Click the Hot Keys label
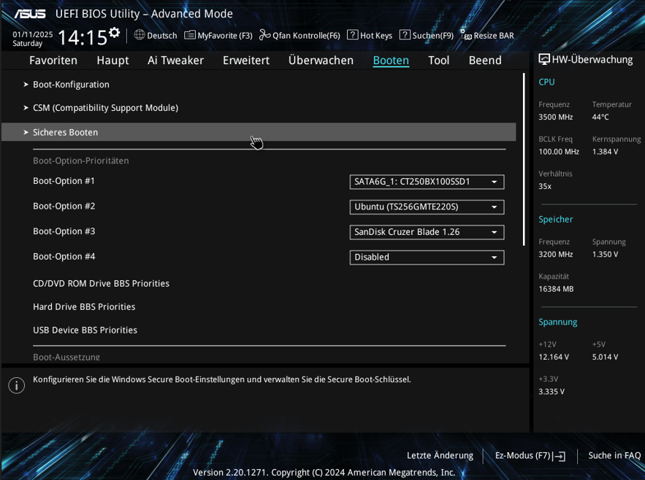 (x=376, y=35)
